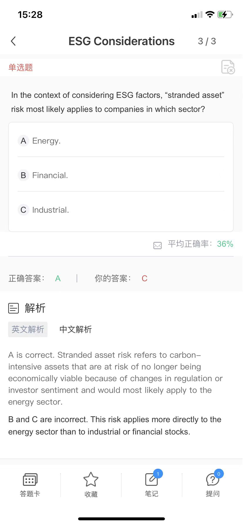Tap the single-choice (单选题) label

tap(21, 67)
